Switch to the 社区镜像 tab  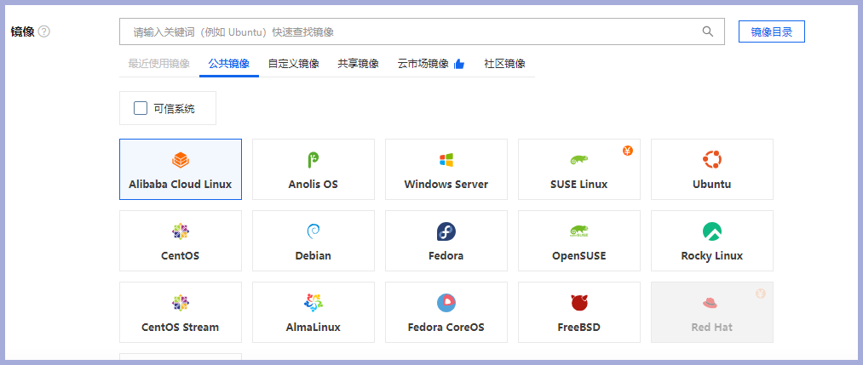[504, 64]
